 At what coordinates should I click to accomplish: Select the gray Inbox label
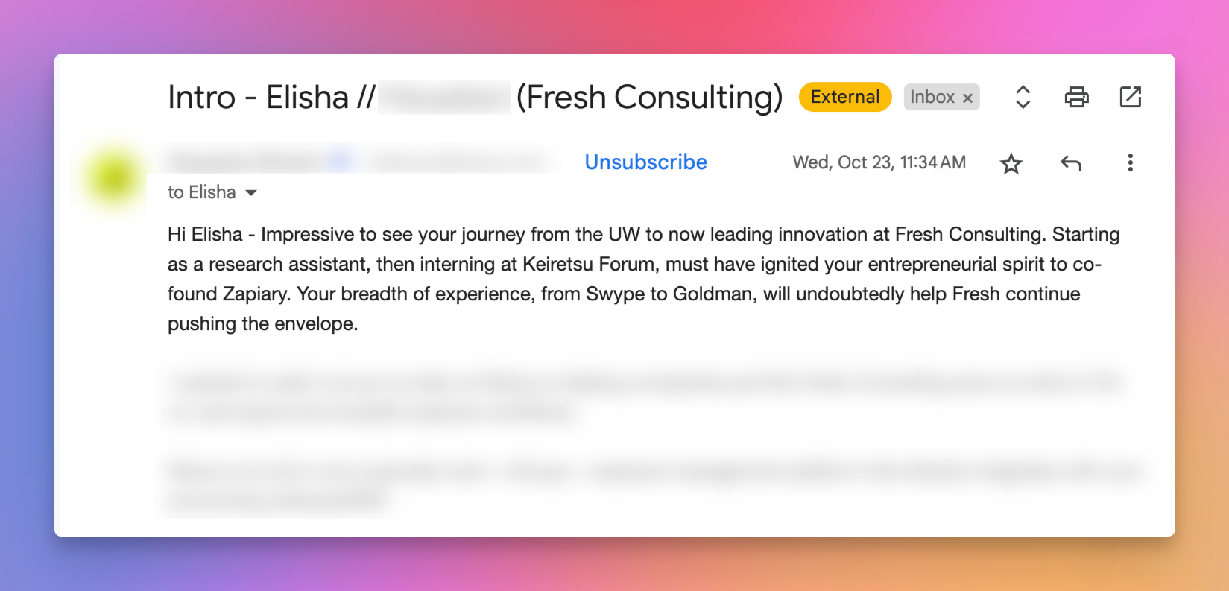(x=932, y=97)
